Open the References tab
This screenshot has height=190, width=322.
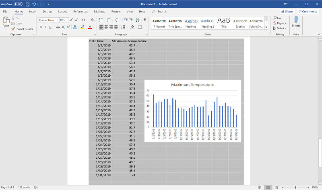click(x=80, y=12)
